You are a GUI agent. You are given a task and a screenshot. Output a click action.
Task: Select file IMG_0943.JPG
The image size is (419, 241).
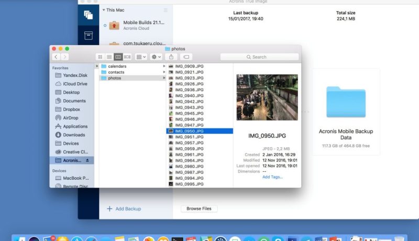click(x=200, y=107)
